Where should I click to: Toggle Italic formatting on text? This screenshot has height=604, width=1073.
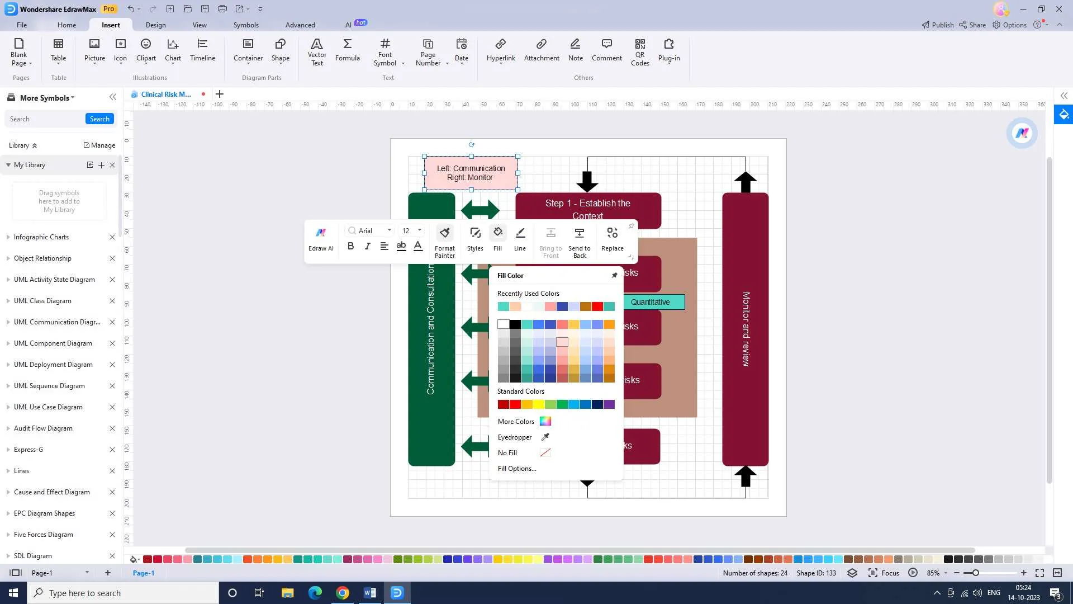tap(367, 246)
